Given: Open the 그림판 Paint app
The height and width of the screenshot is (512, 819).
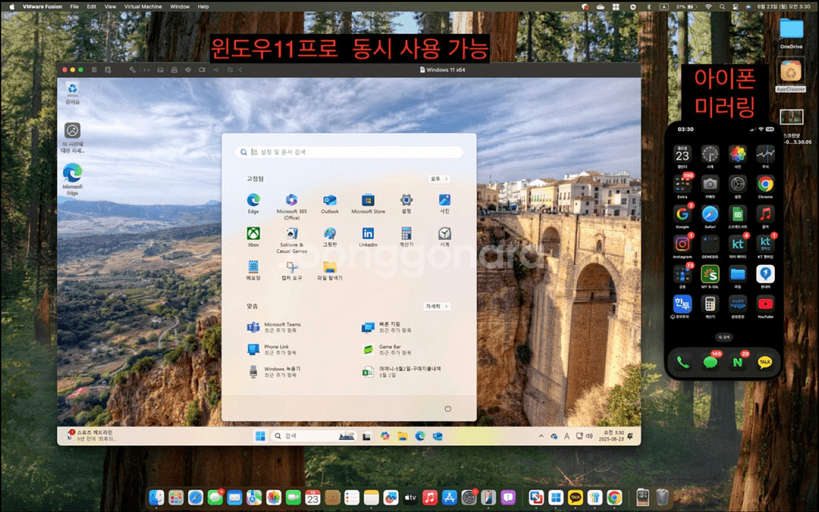Looking at the screenshot, I should 330,236.
